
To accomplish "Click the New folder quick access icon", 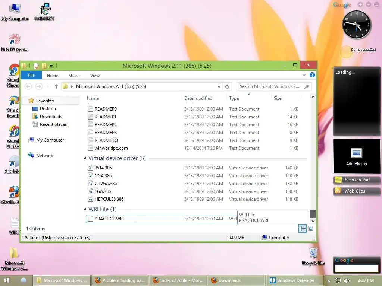I will (x=44, y=66).
